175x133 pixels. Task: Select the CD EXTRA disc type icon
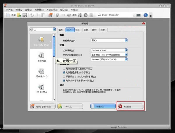pos(41,87)
